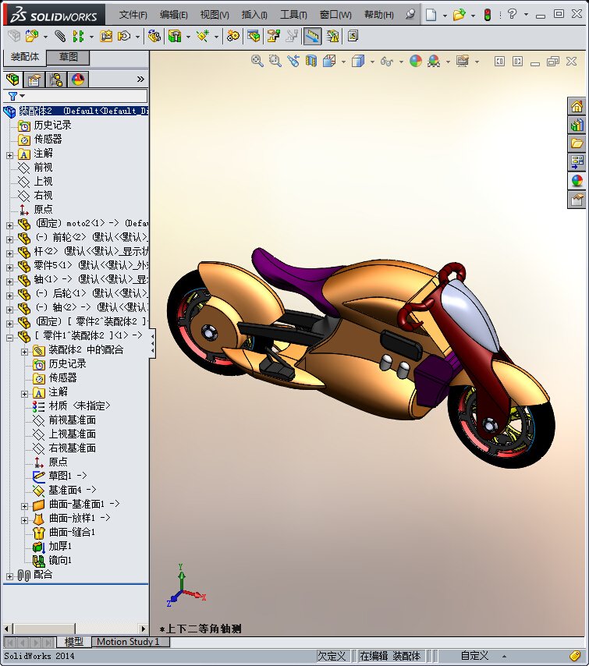This screenshot has width=589, height=666.
Task: Click the Insert Components toolbar icon
Action: pos(32,37)
